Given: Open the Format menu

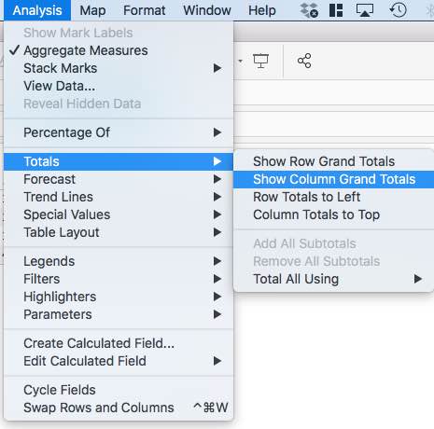Looking at the screenshot, I should point(144,10).
